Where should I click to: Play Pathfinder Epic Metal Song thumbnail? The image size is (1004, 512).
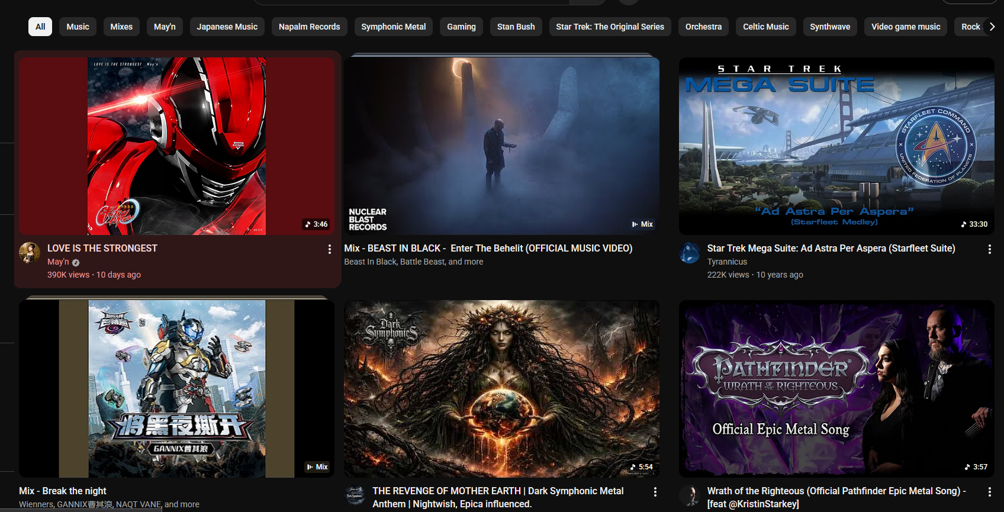(x=836, y=389)
